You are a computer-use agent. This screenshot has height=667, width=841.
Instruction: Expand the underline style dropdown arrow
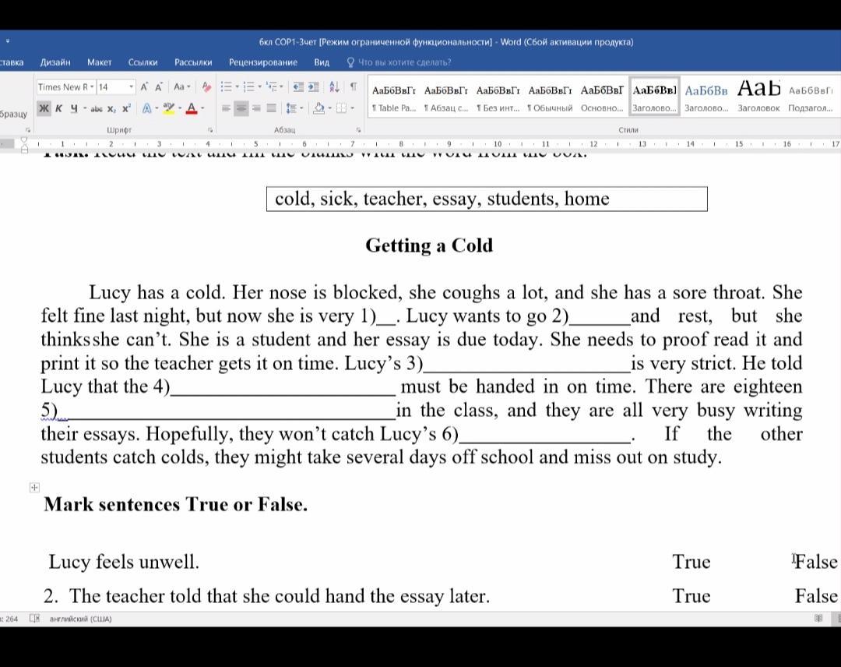pos(85,108)
